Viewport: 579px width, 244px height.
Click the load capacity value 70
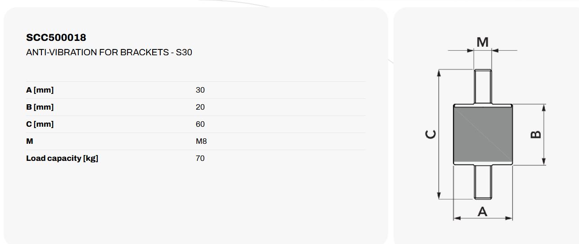[200, 158]
